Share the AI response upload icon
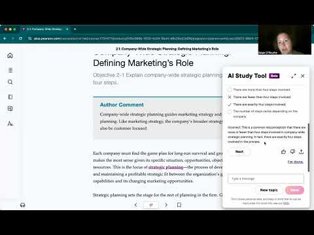The image size is (314, 235). pyautogui.click(x=301, y=152)
